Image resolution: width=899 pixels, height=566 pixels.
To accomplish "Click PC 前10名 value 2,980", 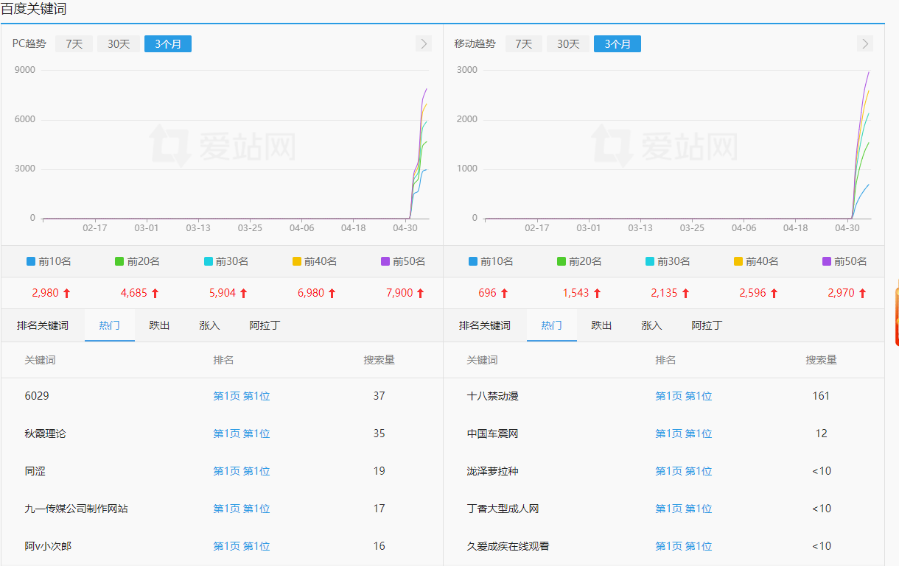I will pos(45,293).
